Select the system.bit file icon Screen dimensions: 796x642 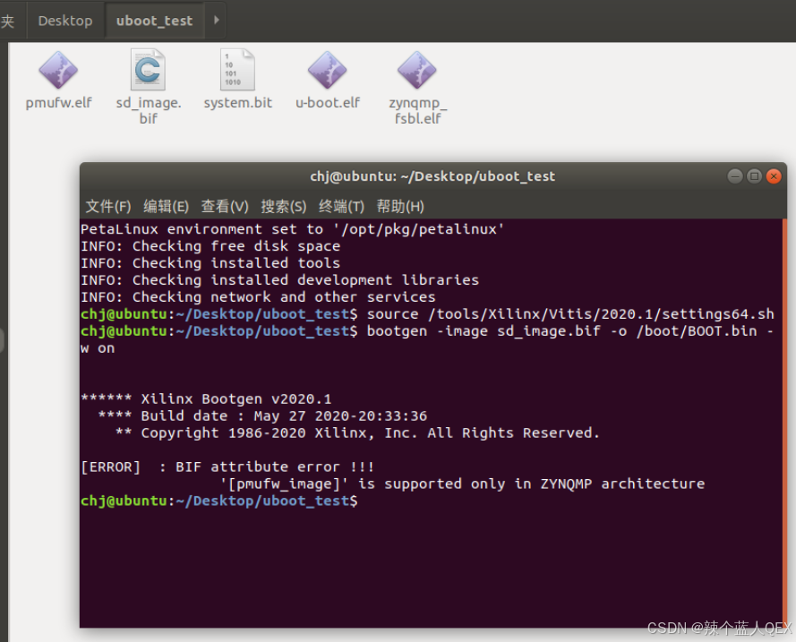pyautogui.click(x=237, y=70)
